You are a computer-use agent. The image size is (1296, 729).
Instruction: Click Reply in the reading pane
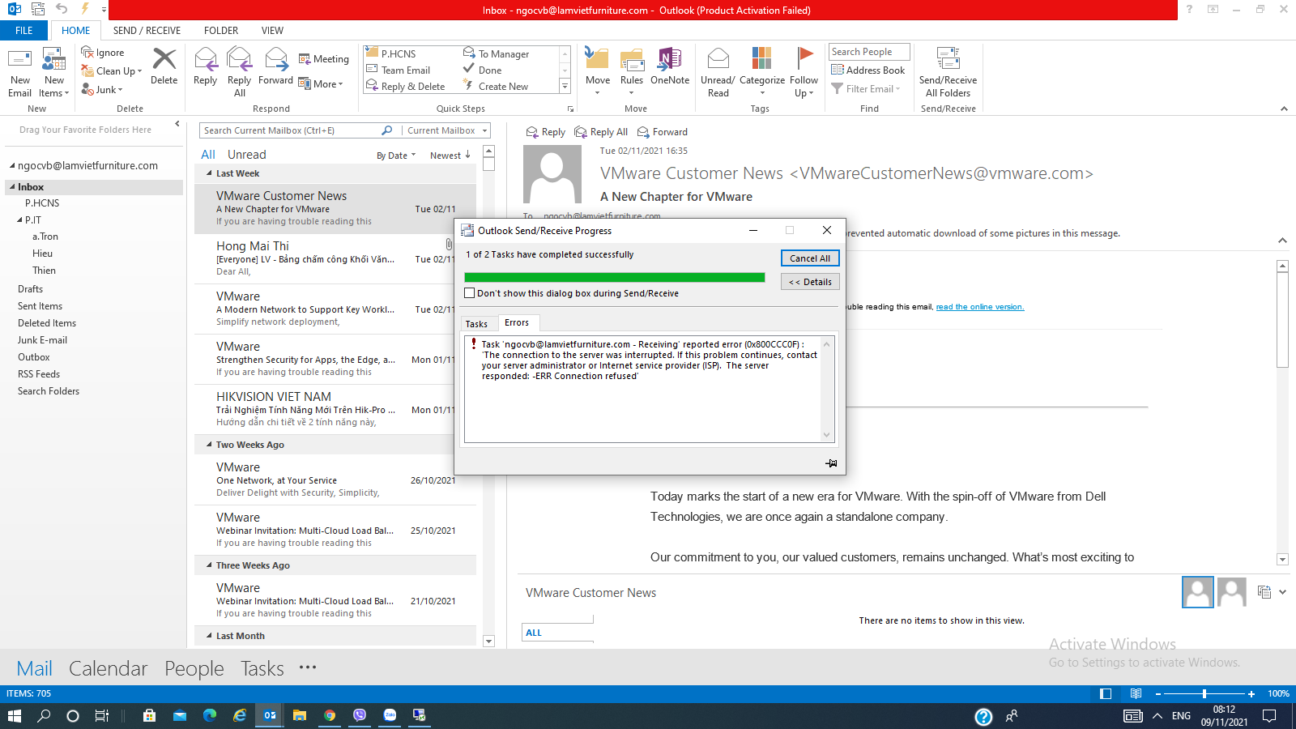coord(546,132)
